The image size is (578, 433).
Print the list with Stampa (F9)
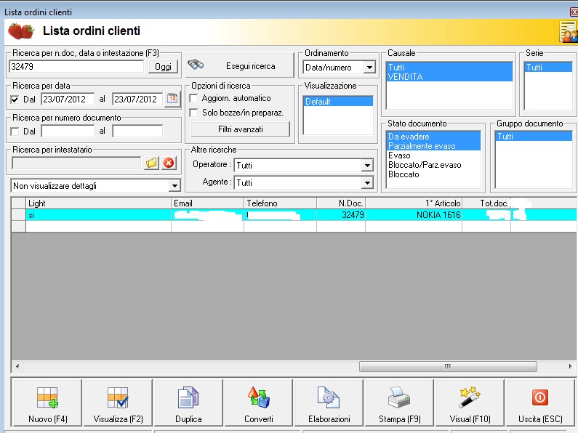400,402
